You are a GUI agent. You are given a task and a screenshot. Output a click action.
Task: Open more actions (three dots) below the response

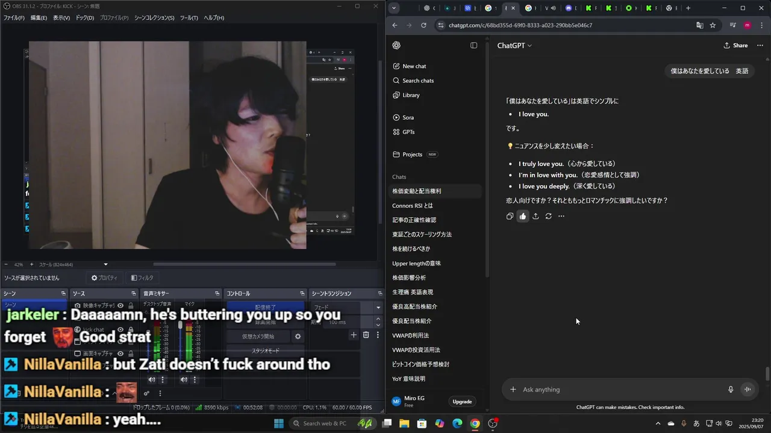pyautogui.click(x=561, y=216)
